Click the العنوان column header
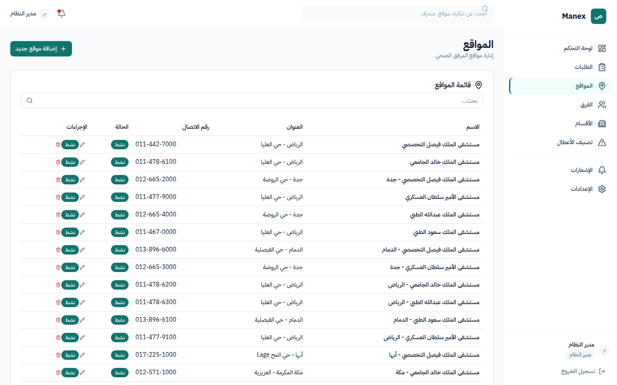 point(295,127)
